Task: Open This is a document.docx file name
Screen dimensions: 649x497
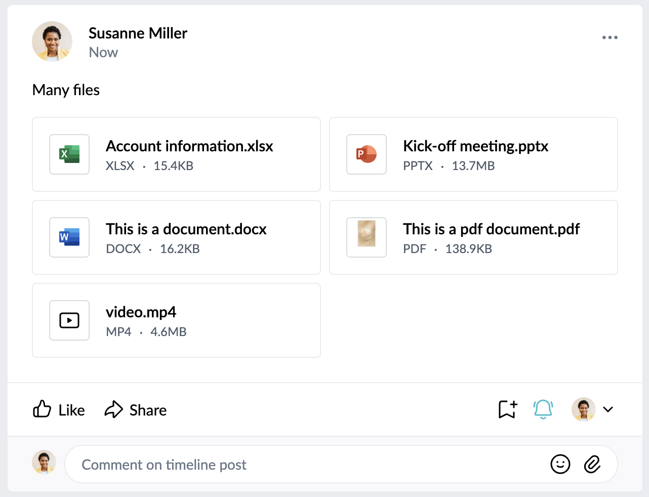Action: pos(186,229)
